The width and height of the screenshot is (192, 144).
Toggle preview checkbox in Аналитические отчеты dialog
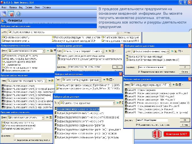click(15, 140)
